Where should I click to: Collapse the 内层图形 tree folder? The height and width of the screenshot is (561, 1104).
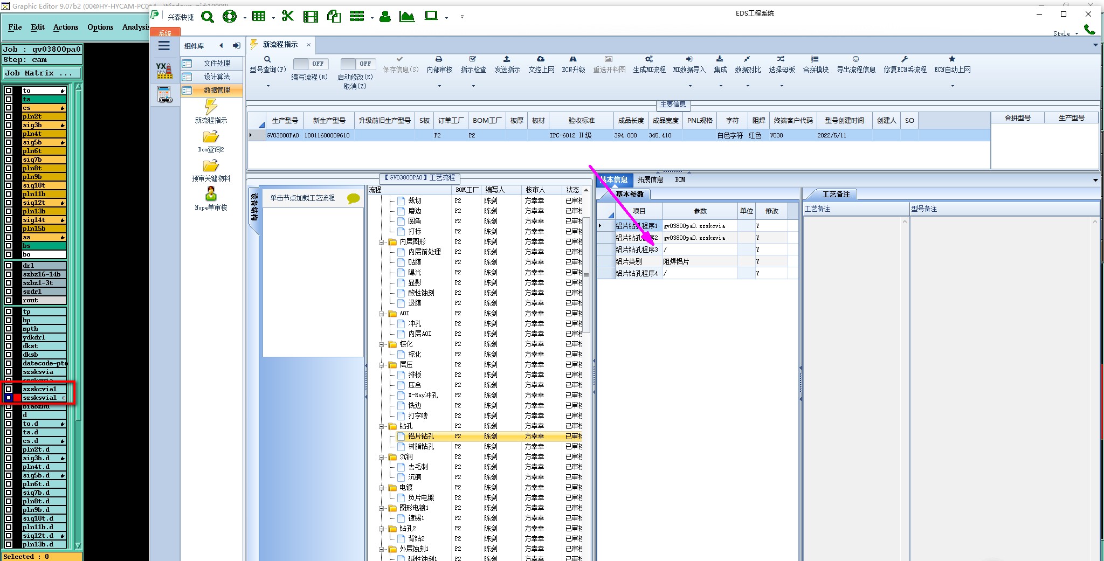click(x=382, y=242)
